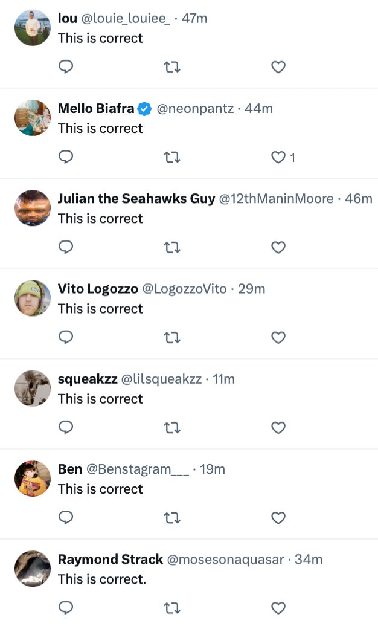Viewport: 378px width, 626px height.
Task: Like lou's tweet
Action: click(x=278, y=68)
